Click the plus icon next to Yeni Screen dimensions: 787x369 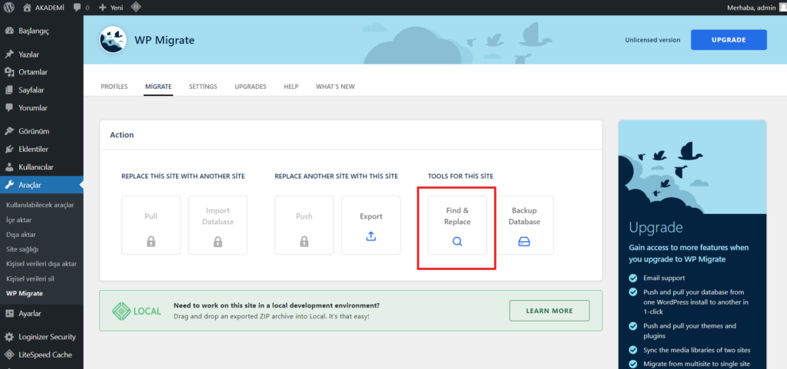102,8
